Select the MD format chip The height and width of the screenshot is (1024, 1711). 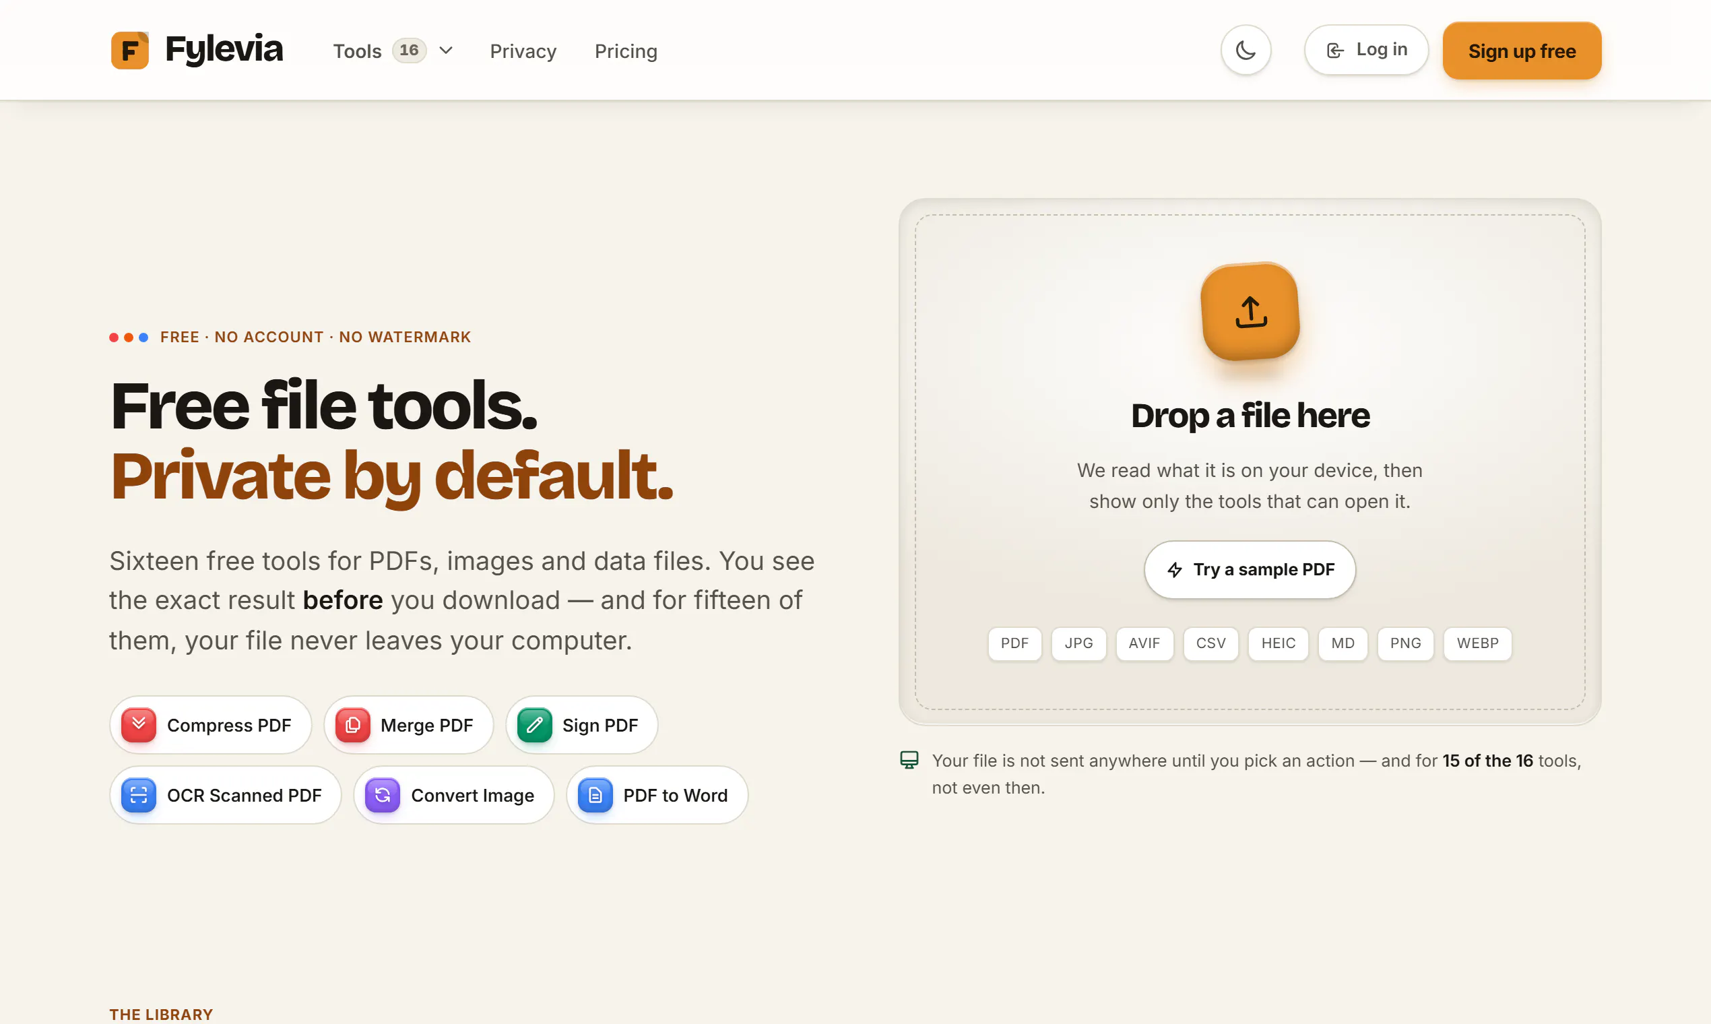(1343, 643)
